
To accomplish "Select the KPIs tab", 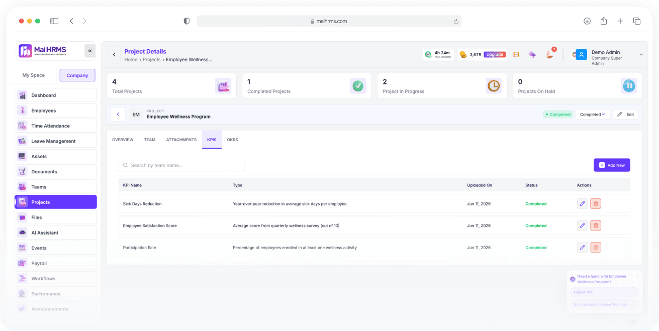I will point(212,140).
